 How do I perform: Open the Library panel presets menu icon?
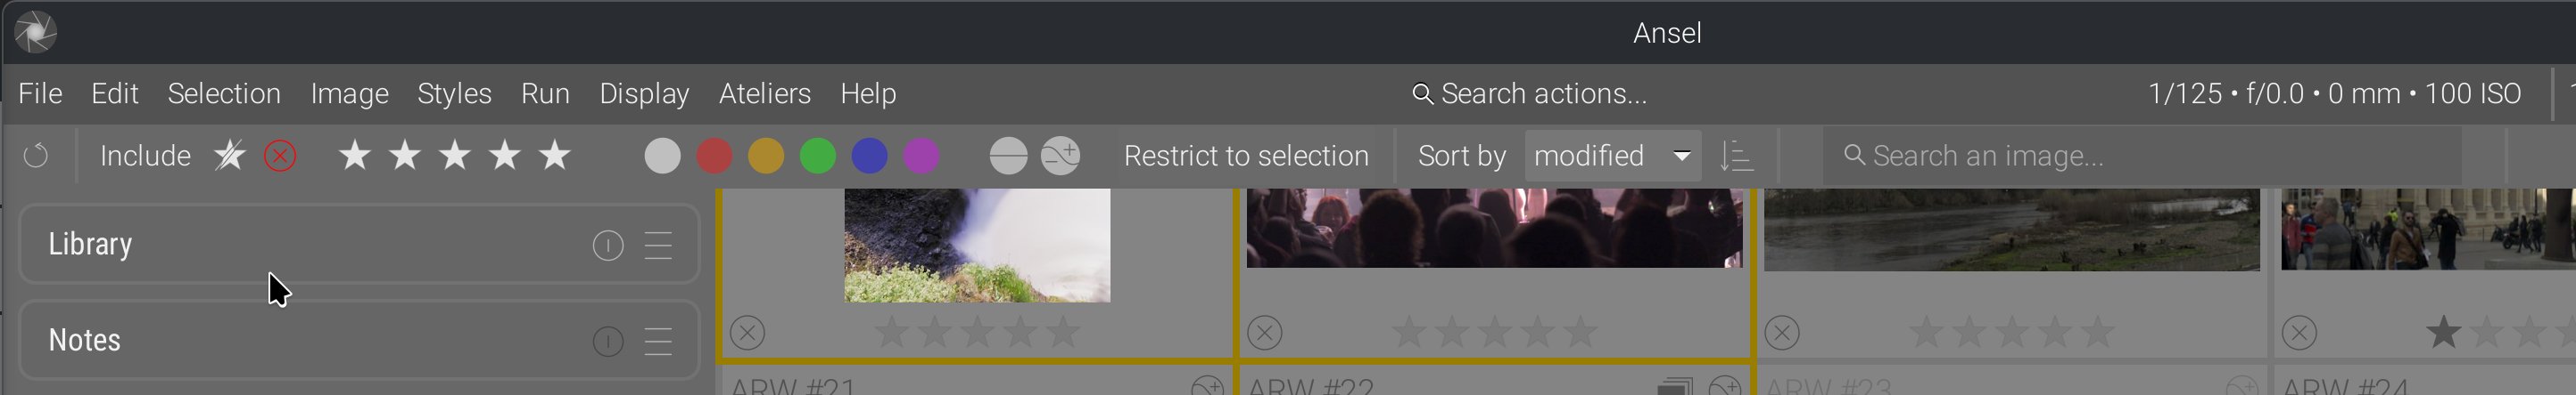click(658, 246)
